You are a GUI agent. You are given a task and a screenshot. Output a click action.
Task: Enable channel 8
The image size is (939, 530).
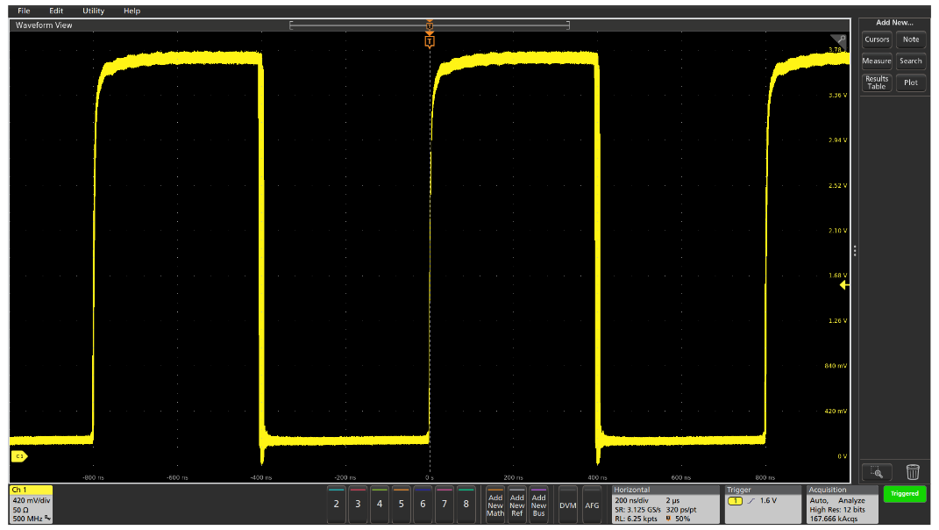point(466,505)
